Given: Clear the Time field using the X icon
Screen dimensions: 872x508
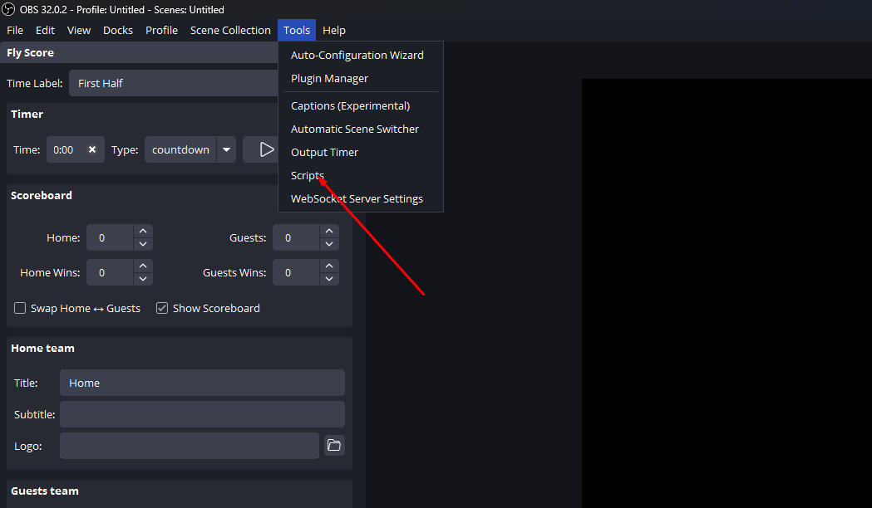Looking at the screenshot, I should click(91, 149).
